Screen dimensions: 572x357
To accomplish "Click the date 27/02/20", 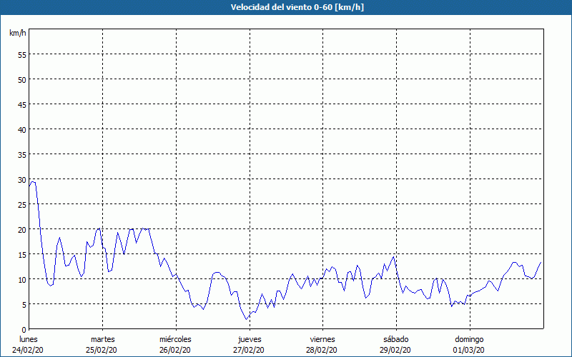I will 249,350.
